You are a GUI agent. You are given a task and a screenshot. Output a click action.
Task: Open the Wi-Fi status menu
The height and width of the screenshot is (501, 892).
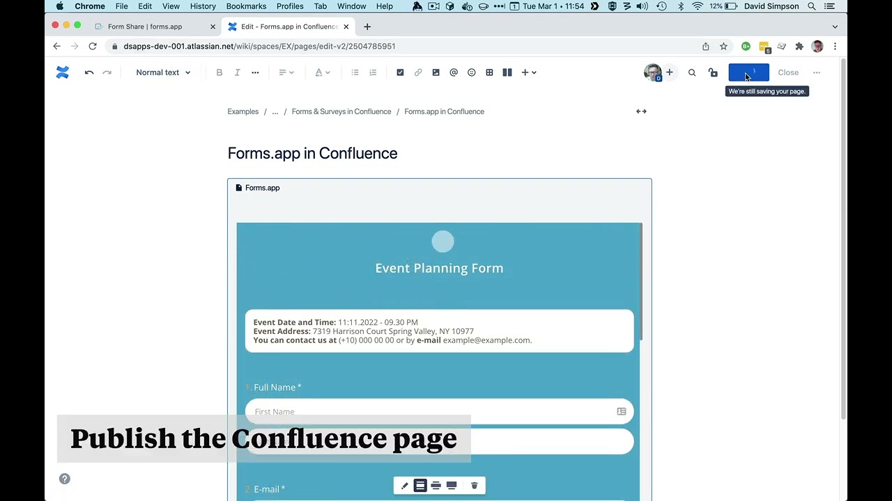(x=698, y=6)
